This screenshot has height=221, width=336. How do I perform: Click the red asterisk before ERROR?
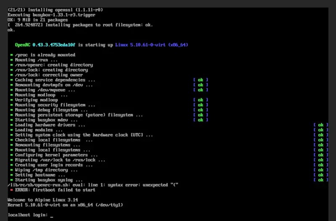tap(12, 190)
